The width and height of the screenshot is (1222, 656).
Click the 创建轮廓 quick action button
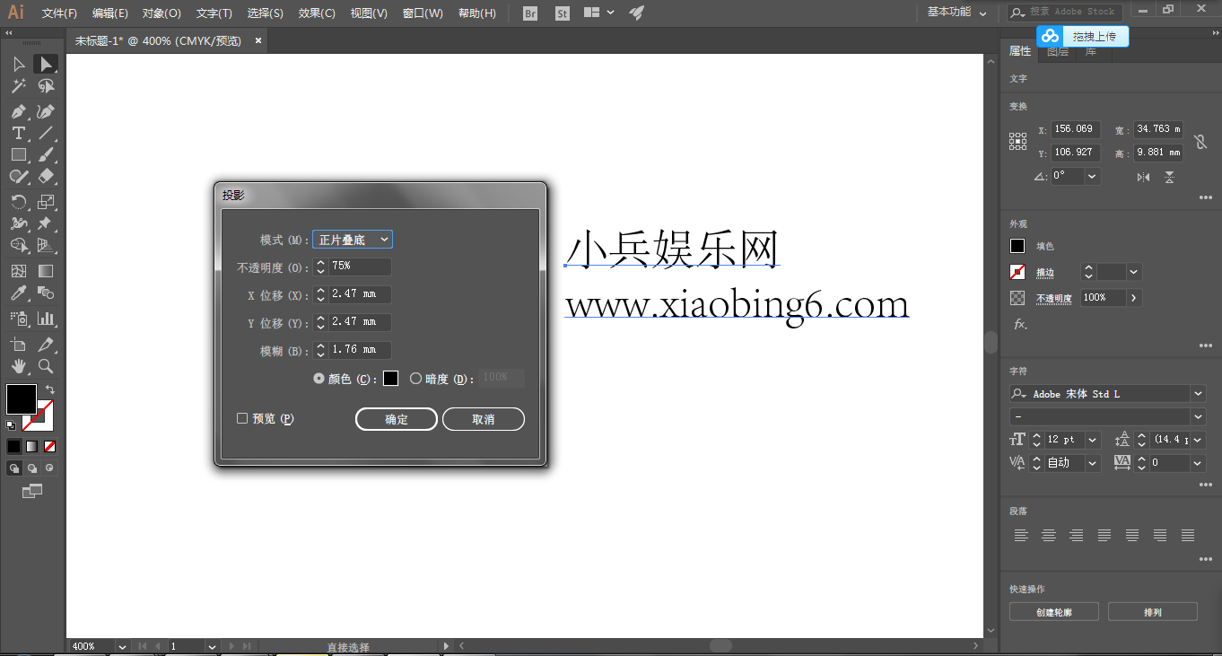tap(1054, 612)
